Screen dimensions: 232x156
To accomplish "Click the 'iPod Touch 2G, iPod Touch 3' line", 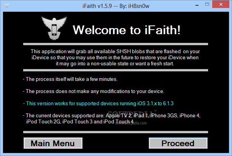I will pos(80,122).
